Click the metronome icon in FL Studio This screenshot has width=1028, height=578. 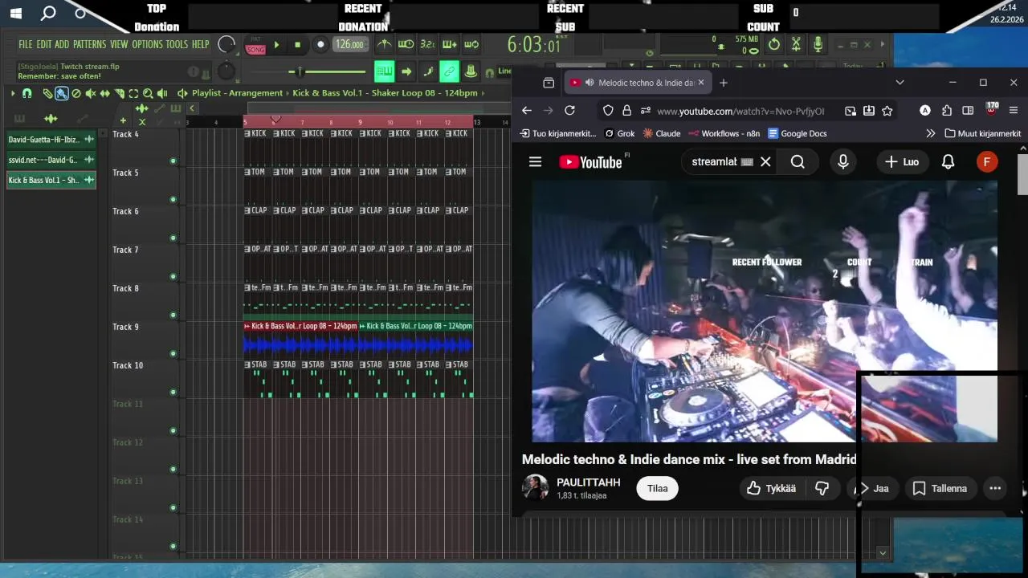click(384, 44)
